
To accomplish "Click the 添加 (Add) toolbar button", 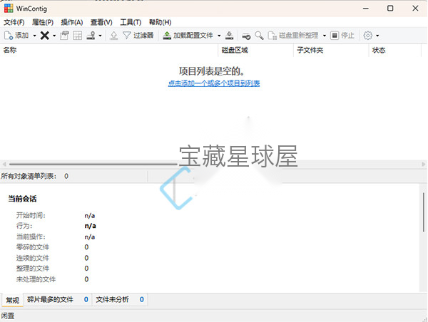I will (x=16, y=36).
